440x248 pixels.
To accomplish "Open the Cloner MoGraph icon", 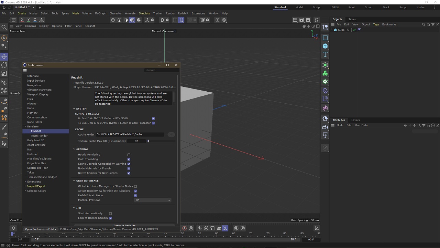I will (325, 73).
